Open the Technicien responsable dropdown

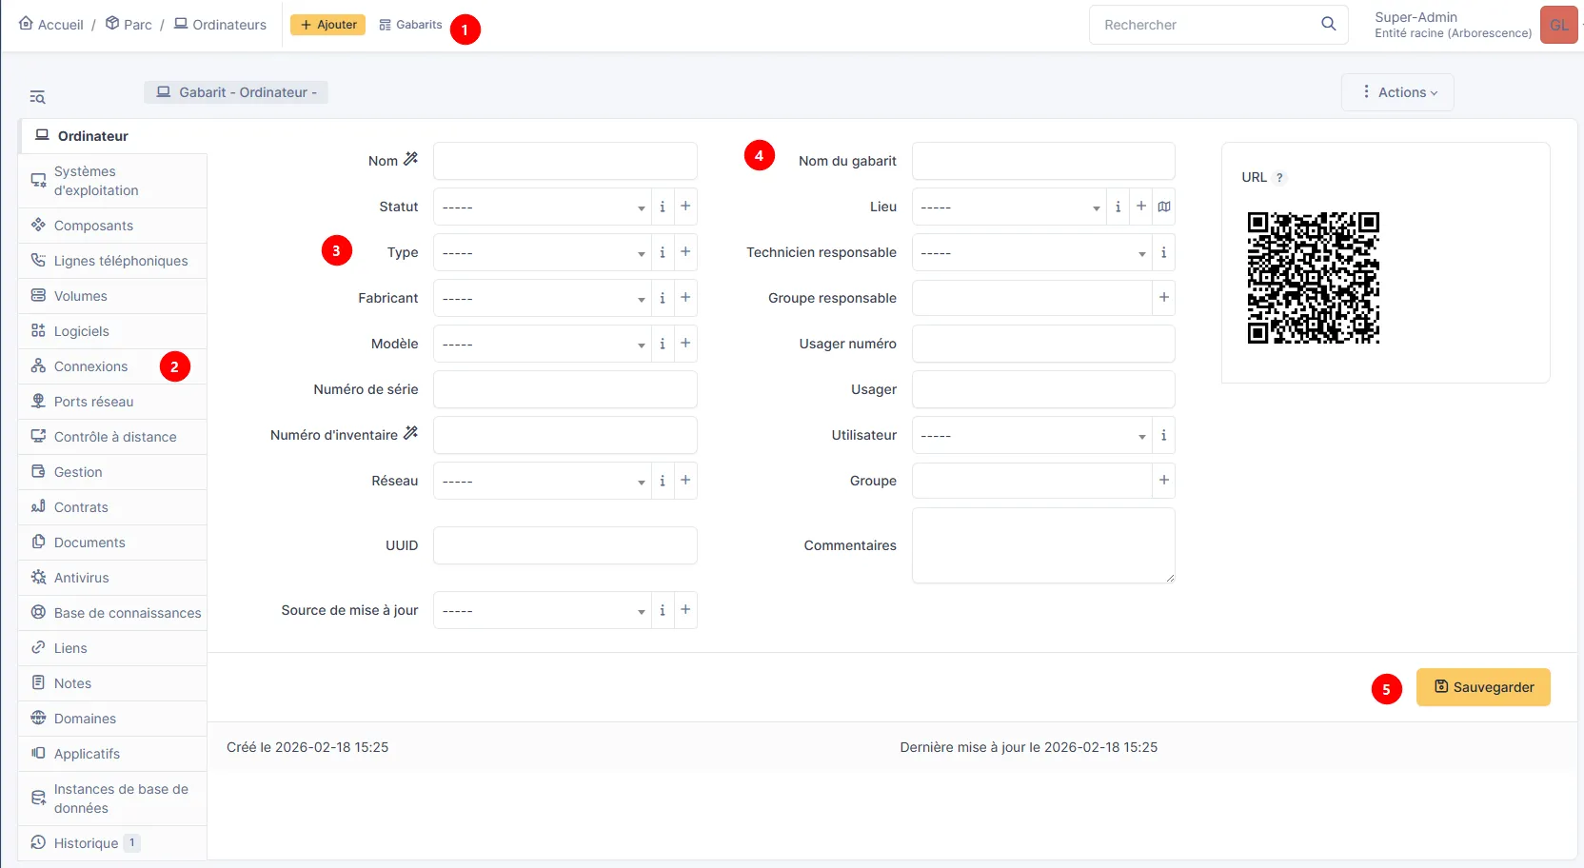click(1032, 252)
